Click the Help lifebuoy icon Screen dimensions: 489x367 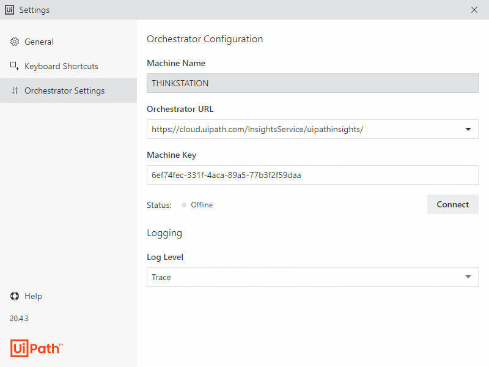click(x=15, y=296)
